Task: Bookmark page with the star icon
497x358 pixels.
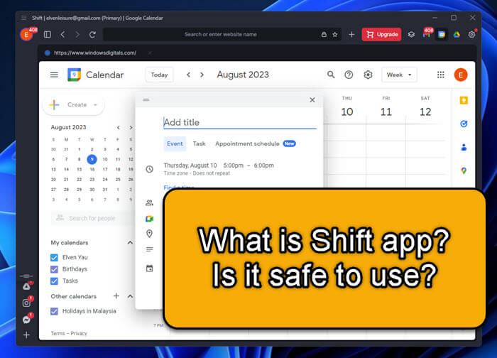Action: pos(335,34)
